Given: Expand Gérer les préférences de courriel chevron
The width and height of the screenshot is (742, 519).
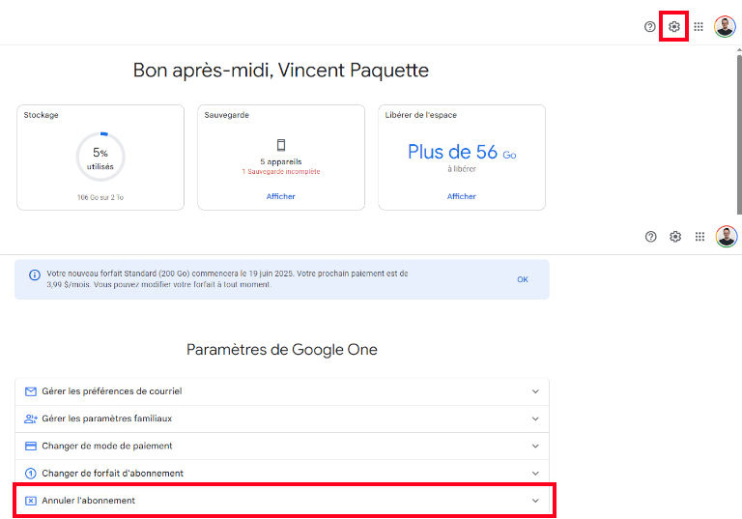Looking at the screenshot, I should click(x=535, y=391).
